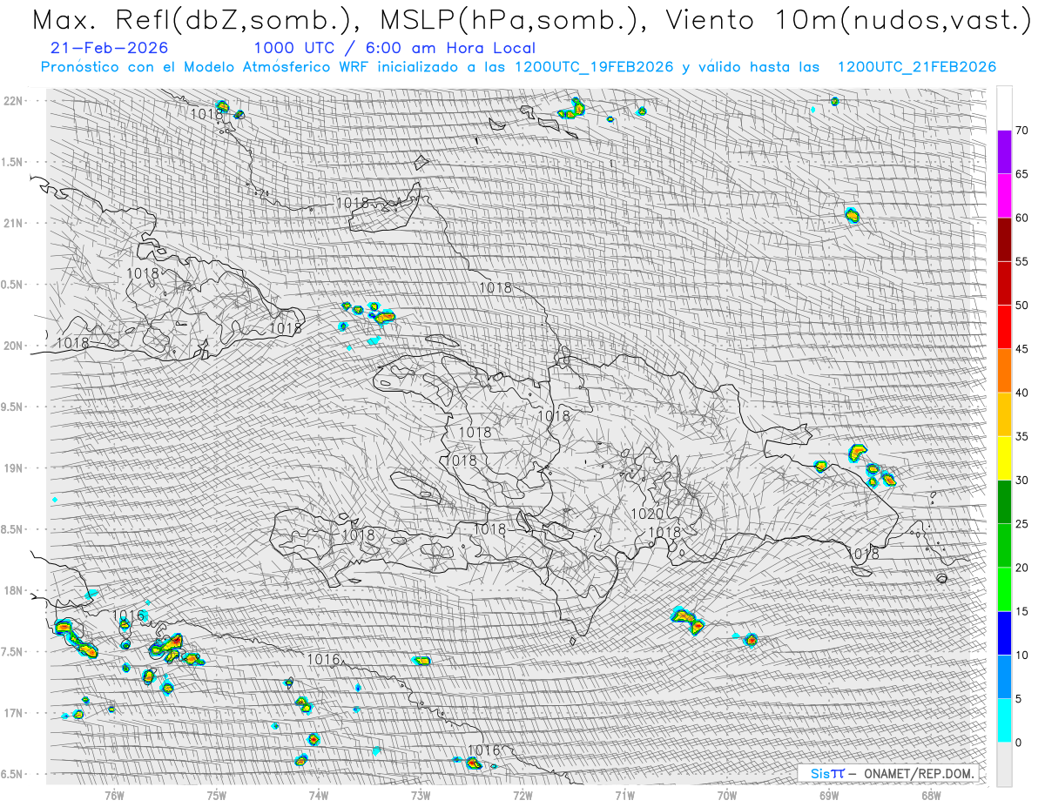1045x807 pixels.
Task: Click the dark blue 10–15 dBZ colorbar segment
Action: [1004, 633]
